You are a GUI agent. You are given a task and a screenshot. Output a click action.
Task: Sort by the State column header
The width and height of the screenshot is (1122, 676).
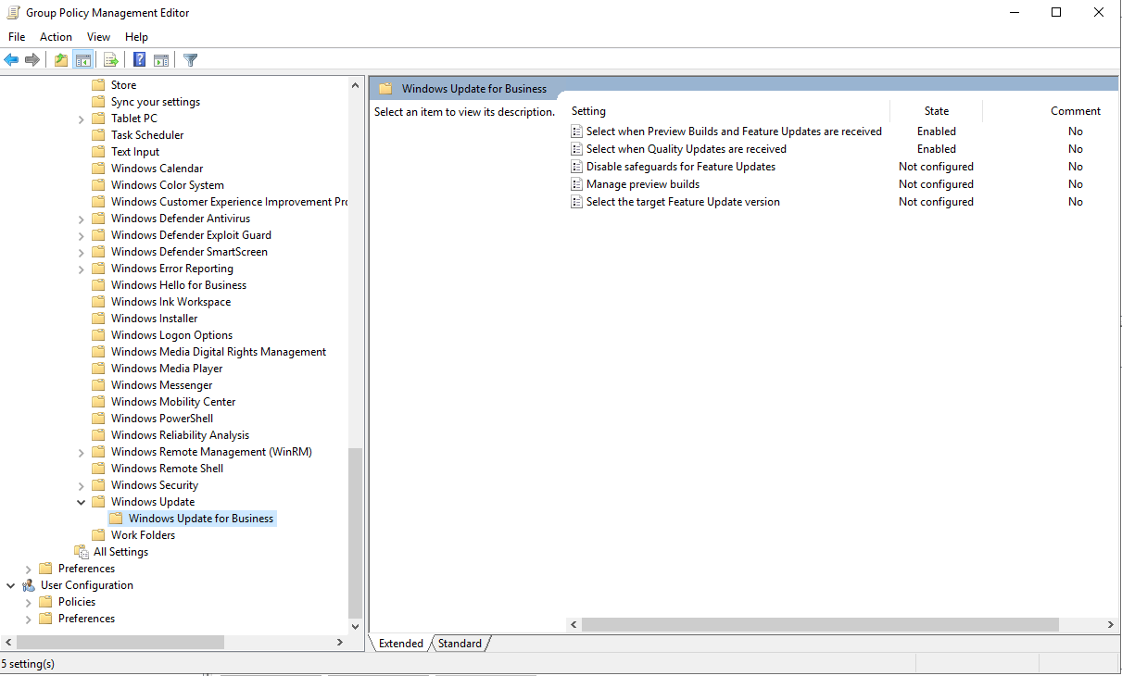pyautogui.click(x=936, y=111)
